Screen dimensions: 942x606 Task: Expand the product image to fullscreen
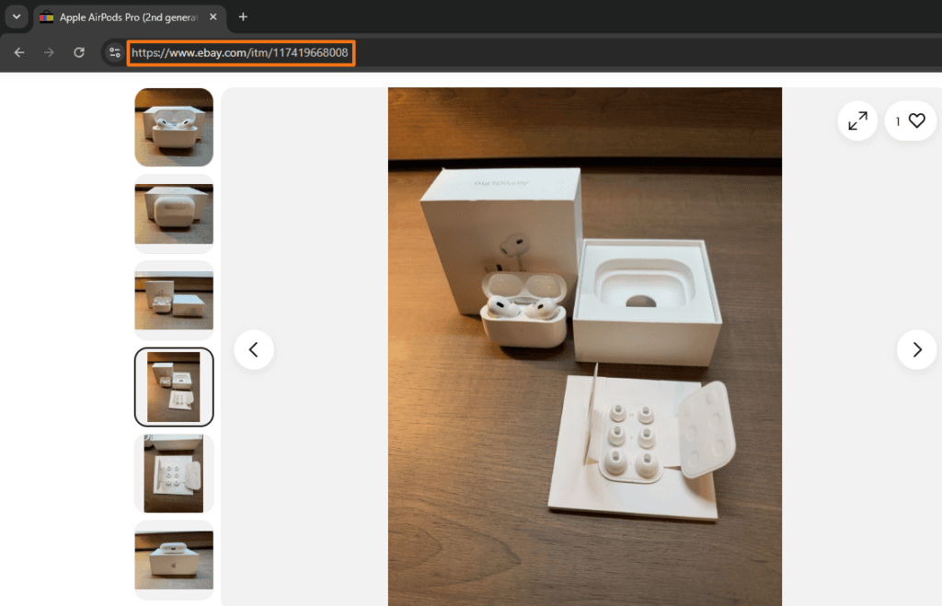click(857, 120)
